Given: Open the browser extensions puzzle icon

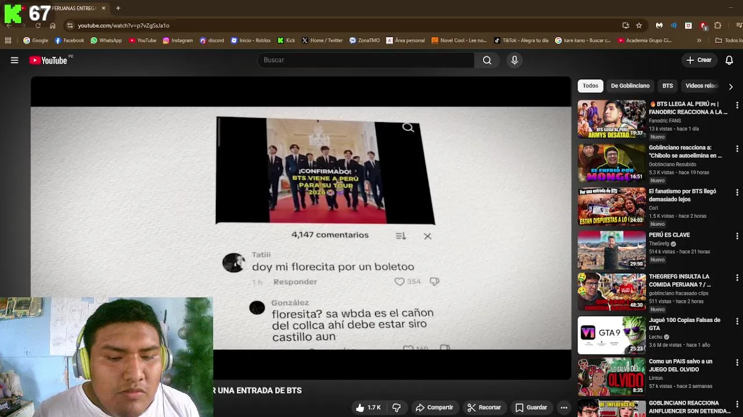Looking at the screenshot, I should coord(717,25).
